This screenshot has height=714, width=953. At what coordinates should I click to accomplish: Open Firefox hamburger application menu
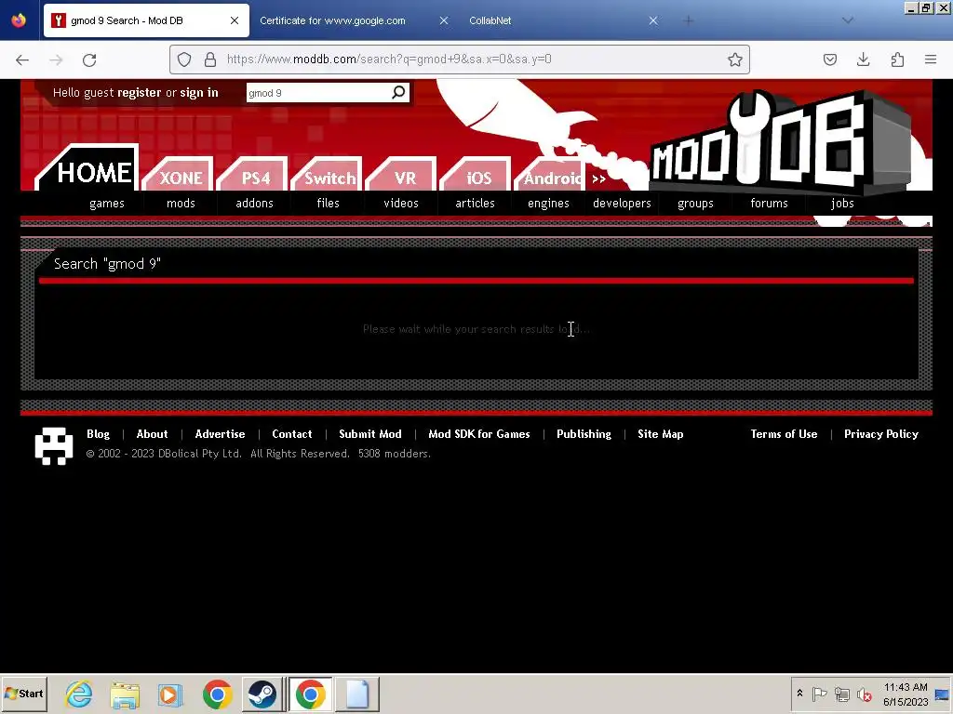931,59
